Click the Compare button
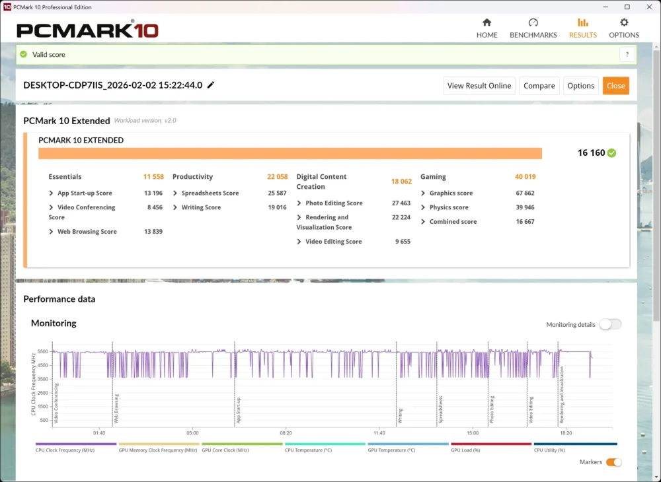The height and width of the screenshot is (482, 661). 539,86
